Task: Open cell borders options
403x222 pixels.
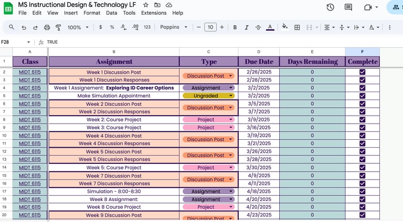Action: [x=297, y=27]
